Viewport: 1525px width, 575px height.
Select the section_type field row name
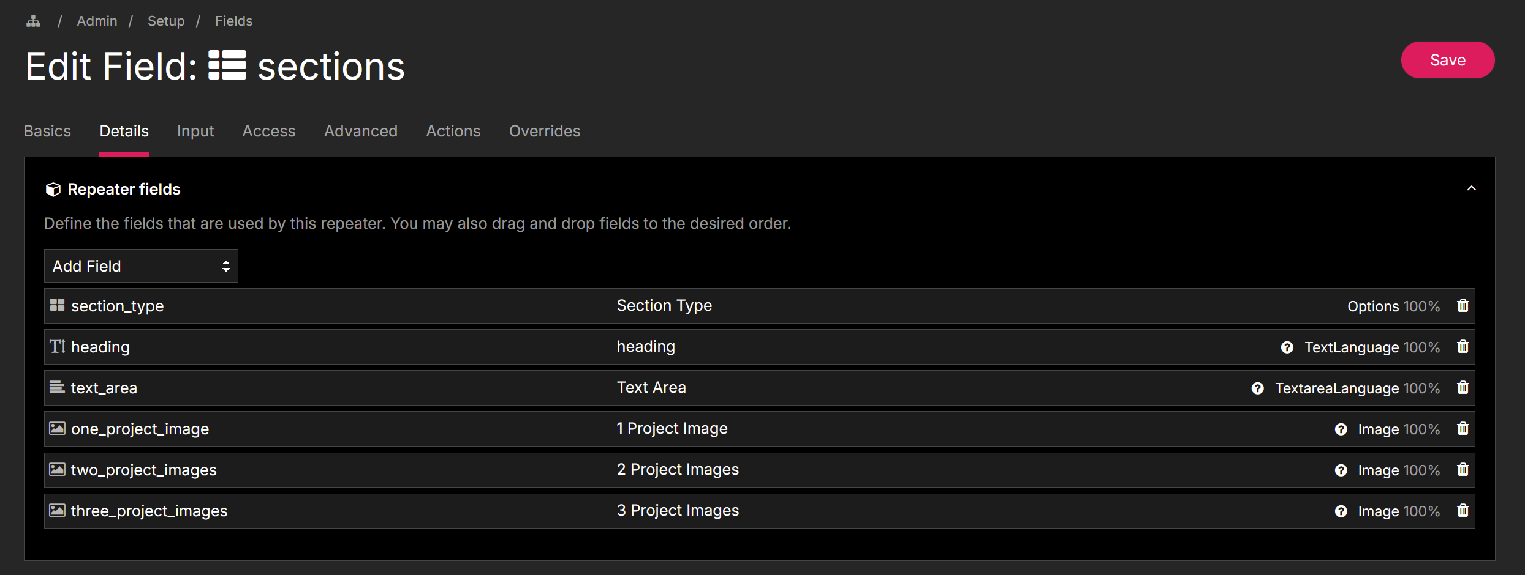[117, 306]
